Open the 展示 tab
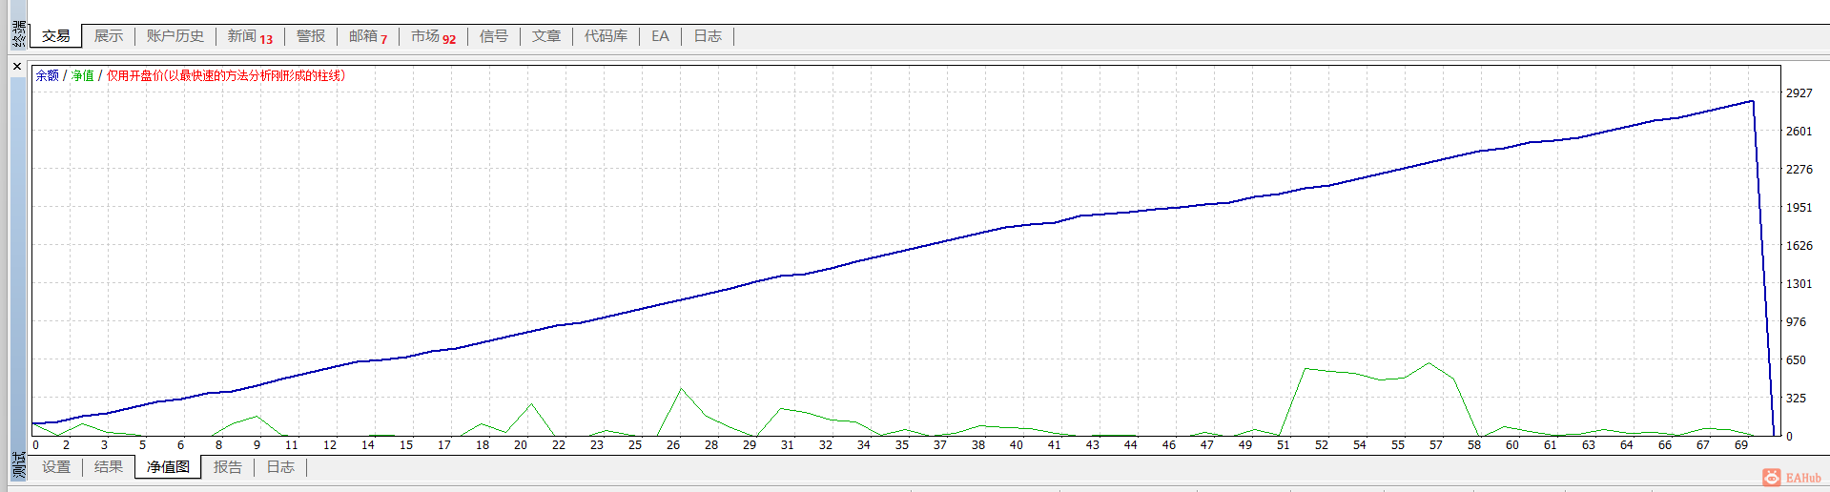 [108, 36]
